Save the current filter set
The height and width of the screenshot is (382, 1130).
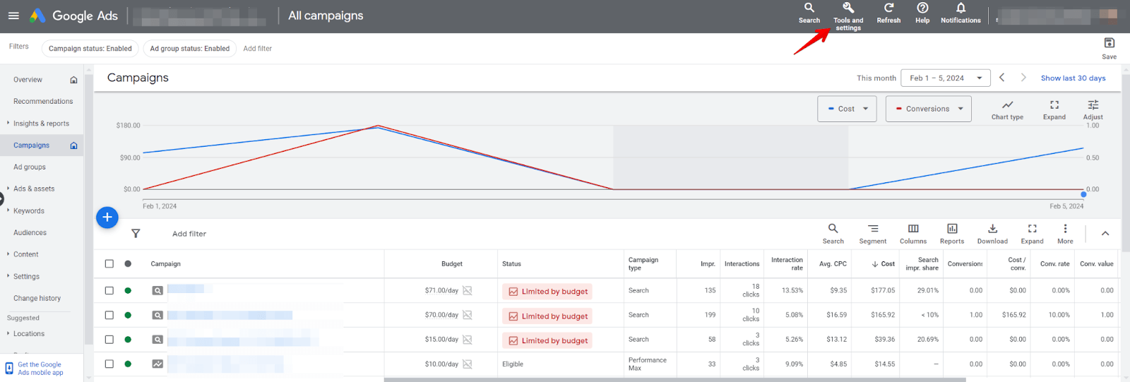pos(1109,48)
